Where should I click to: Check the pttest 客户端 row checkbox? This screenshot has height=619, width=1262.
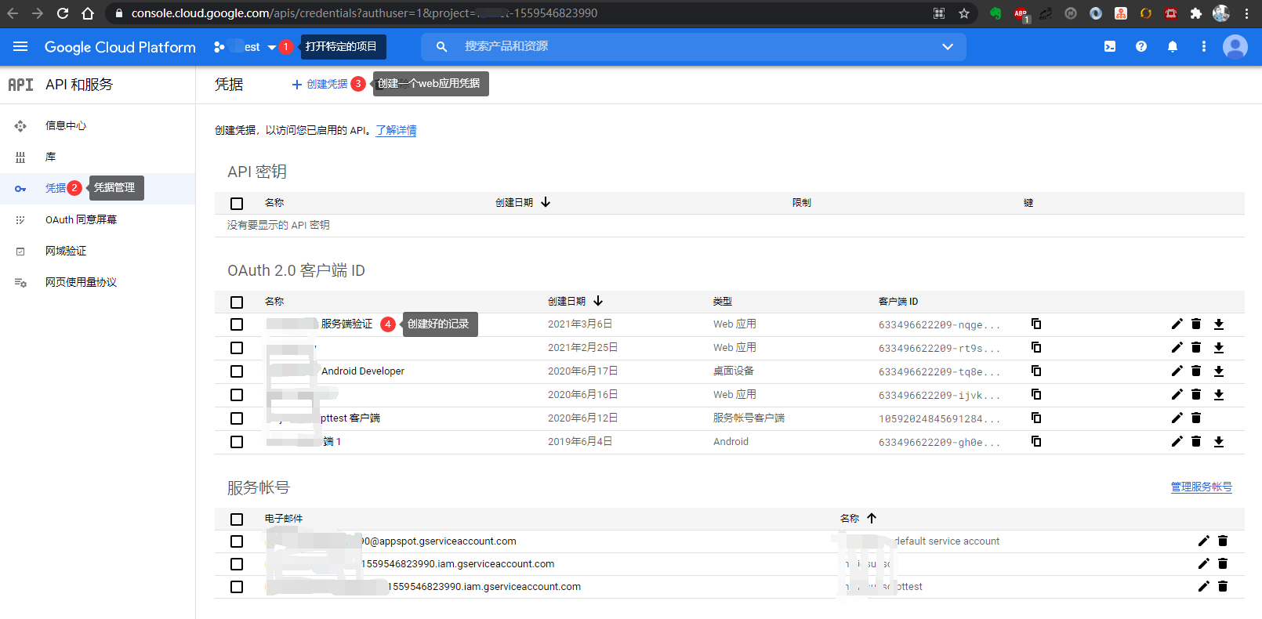point(237,418)
